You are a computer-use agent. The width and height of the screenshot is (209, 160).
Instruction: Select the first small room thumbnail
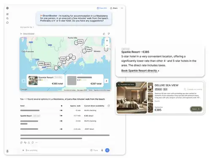[150, 87]
